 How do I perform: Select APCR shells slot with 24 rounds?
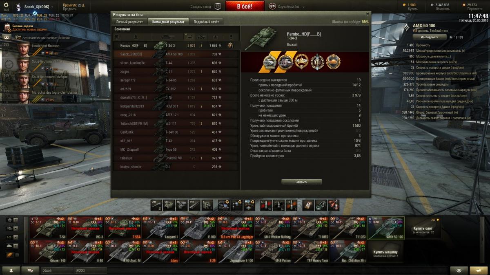[x=278, y=205]
